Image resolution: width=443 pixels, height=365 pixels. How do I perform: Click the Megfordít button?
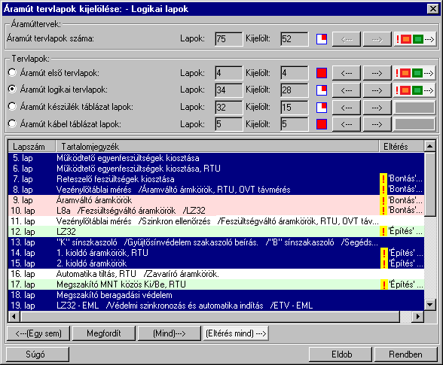click(x=104, y=333)
